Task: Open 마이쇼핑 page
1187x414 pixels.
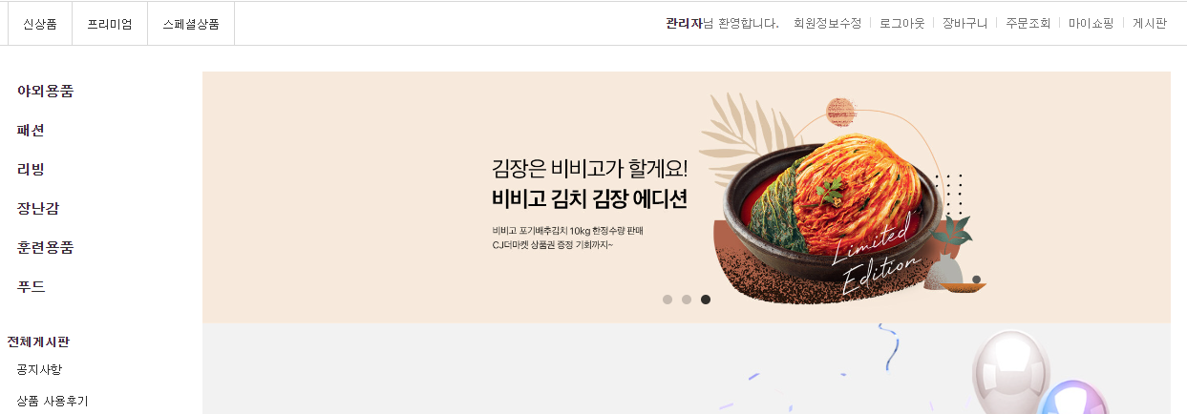Action: [x=1092, y=24]
